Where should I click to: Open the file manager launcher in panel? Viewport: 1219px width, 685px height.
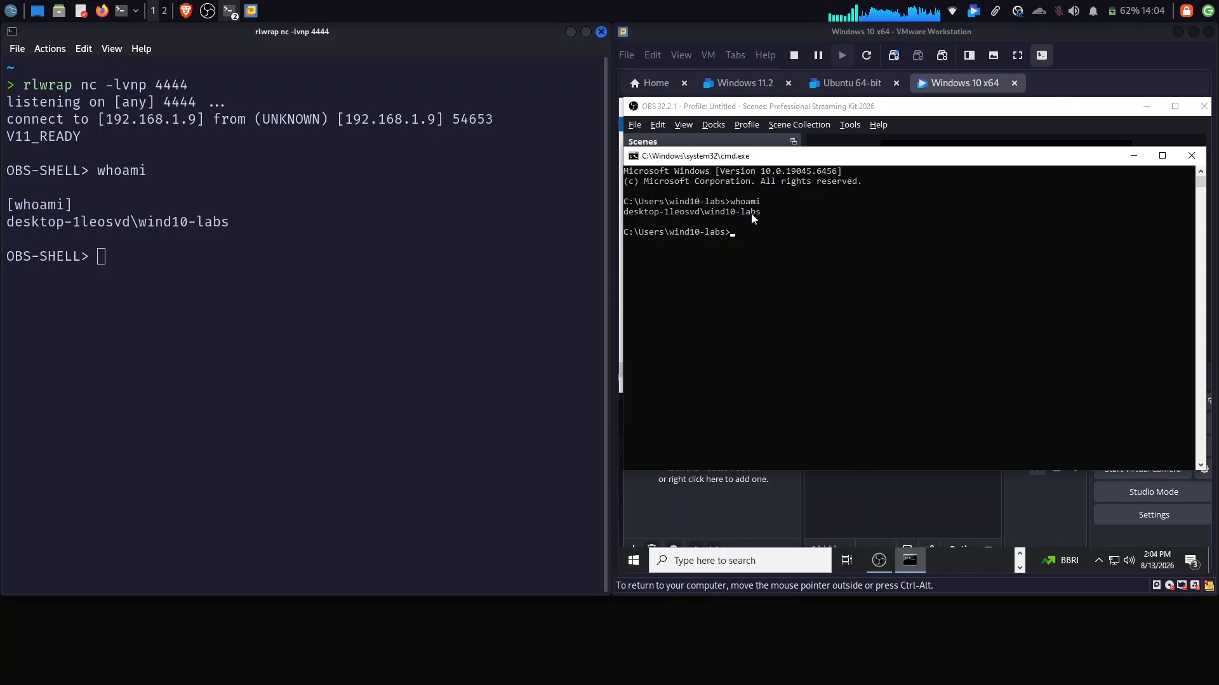(58, 11)
